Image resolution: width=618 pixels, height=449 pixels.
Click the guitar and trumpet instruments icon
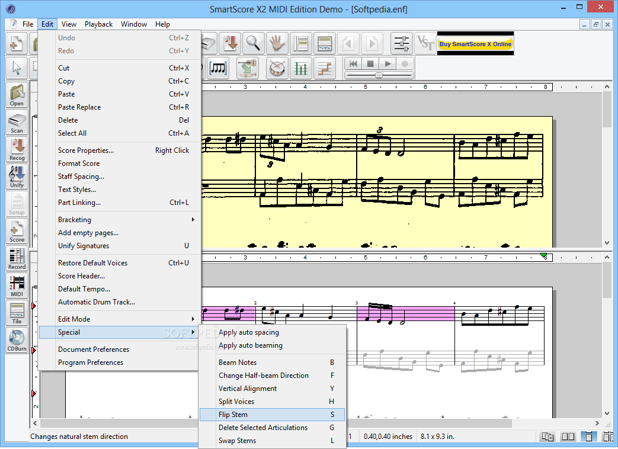click(x=247, y=68)
